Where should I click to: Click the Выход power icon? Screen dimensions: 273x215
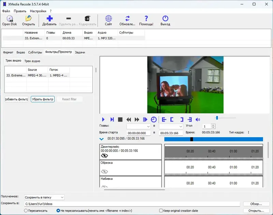coord(165,19)
